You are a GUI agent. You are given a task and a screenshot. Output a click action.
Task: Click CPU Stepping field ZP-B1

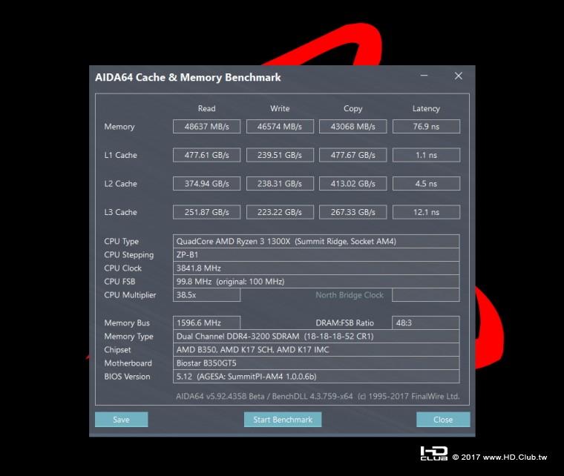pyautogui.click(x=316, y=255)
